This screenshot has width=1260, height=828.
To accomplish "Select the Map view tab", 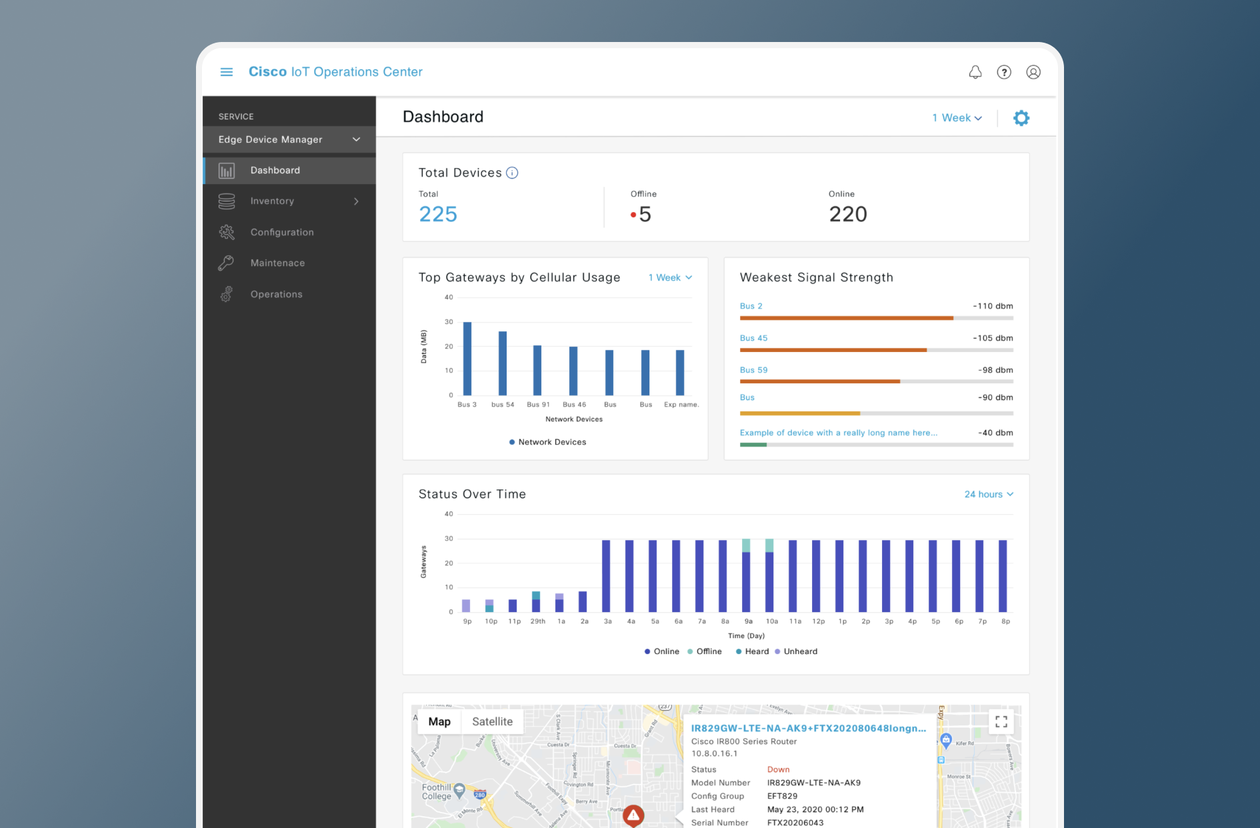I will (x=439, y=721).
